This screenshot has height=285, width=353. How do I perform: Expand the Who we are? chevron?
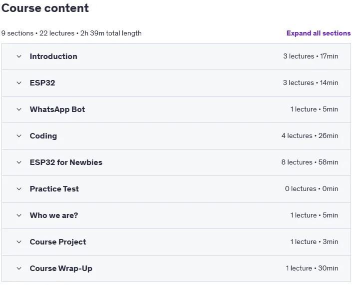[19, 215]
